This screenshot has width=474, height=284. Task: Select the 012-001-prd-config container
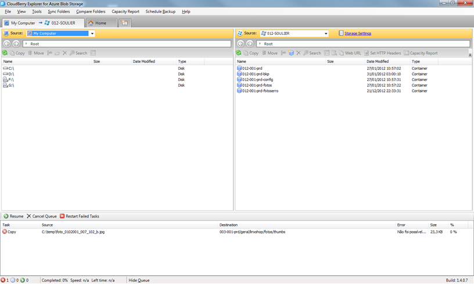tap(255, 80)
